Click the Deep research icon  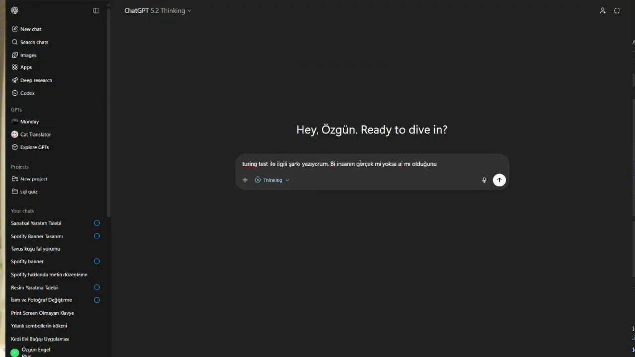pos(15,80)
